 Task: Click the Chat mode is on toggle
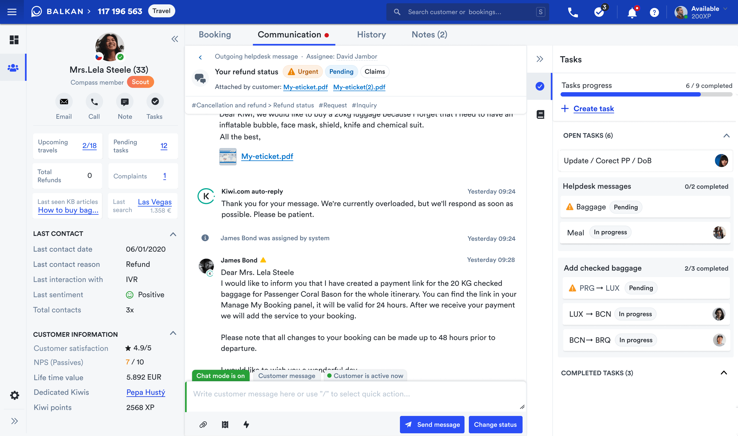click(220, 376)
